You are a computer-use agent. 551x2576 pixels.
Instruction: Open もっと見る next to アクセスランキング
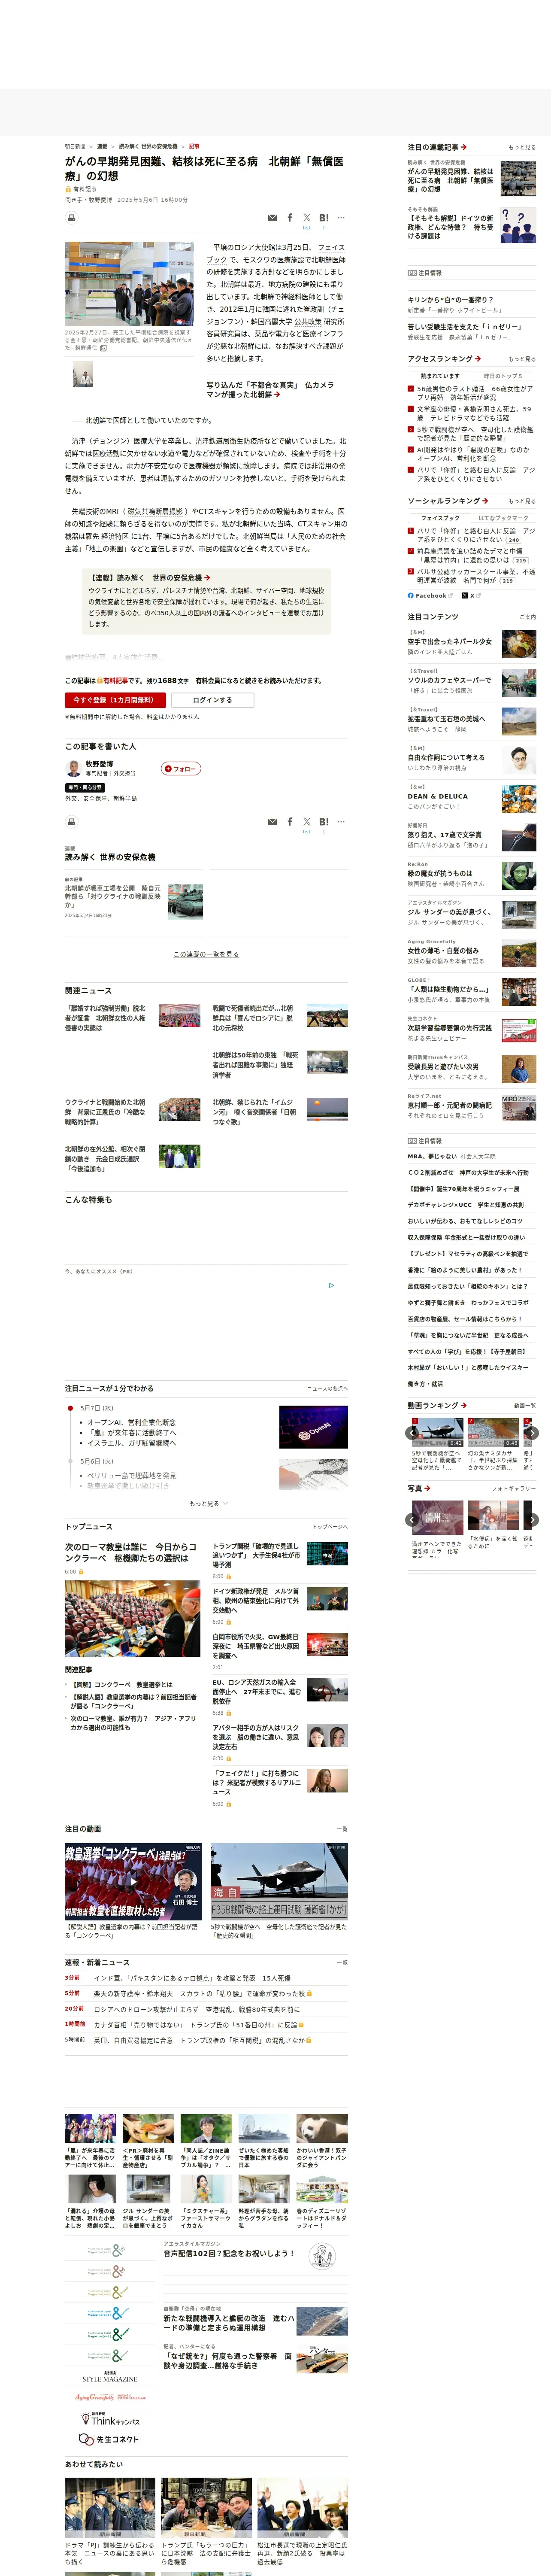coord(522,359)
